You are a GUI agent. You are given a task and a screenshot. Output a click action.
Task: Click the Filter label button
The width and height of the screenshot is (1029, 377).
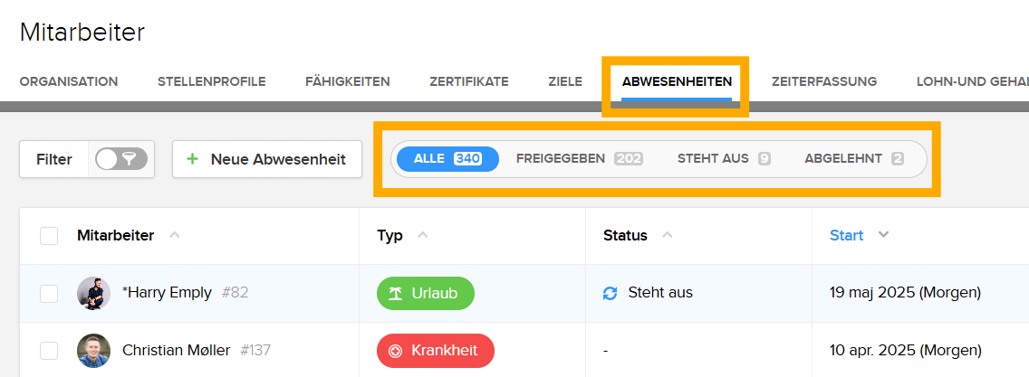pyautogui.click(x=53, y=159)
